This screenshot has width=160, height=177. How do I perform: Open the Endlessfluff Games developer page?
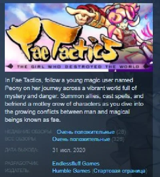(76, 163)
